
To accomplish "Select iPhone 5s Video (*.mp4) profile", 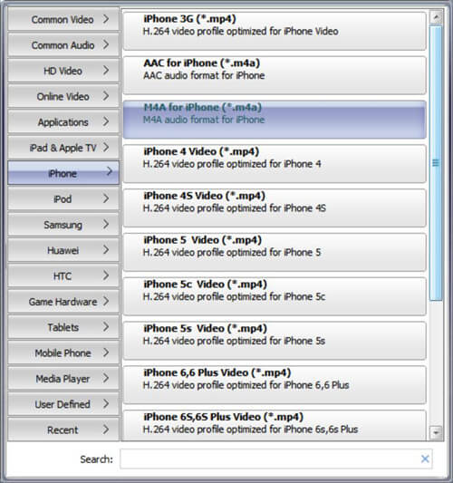I will tap(275, 341).
